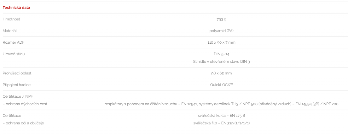Click the DIN 5–14 shade value
Screen dimensions: 348x136
click(x=221, y=54)
